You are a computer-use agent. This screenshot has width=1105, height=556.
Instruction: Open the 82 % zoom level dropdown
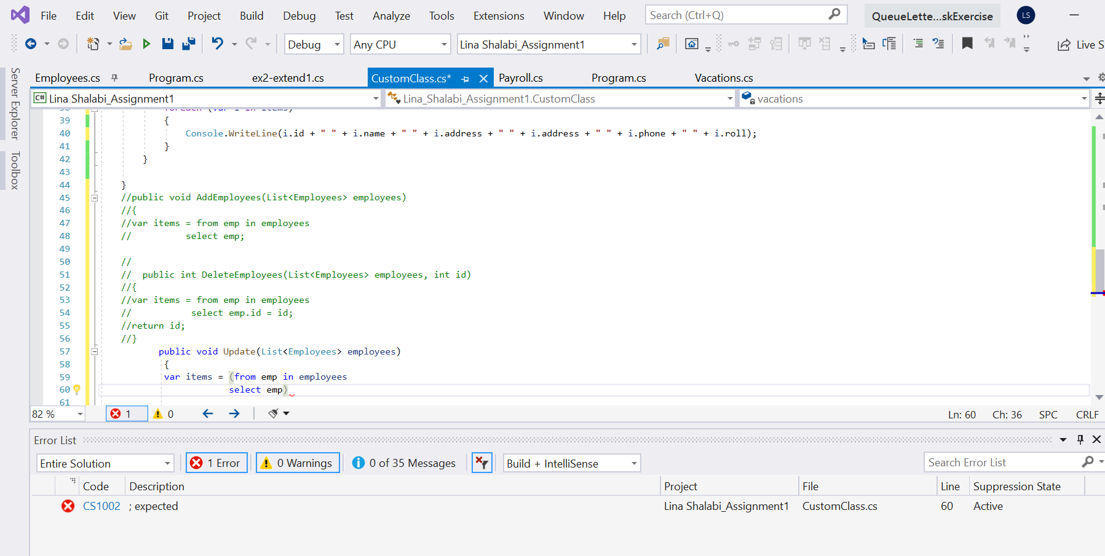point(58,414)
